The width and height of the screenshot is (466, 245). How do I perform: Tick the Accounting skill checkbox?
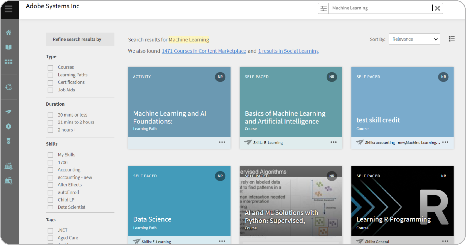50,170
